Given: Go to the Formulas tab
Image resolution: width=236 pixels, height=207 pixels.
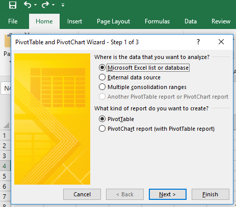Looking at the screenshot, I should 157,21.
